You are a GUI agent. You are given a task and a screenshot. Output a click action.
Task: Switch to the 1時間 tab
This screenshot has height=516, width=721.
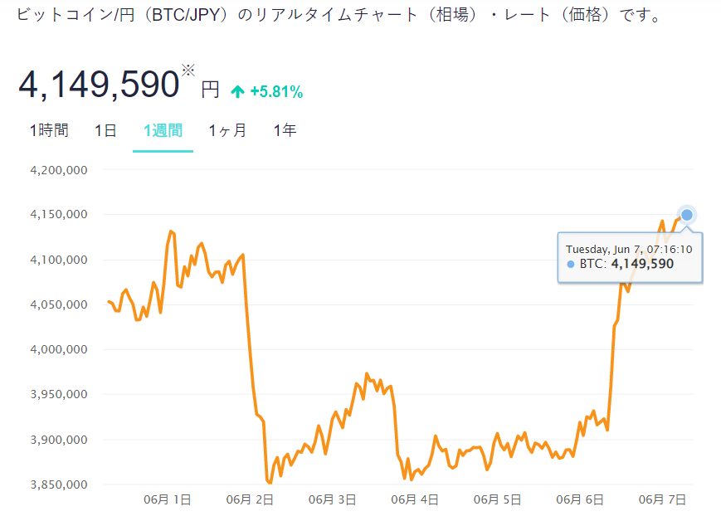point(49,130)
